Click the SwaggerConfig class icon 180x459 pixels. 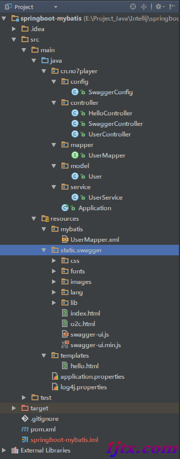pos(75,92)
